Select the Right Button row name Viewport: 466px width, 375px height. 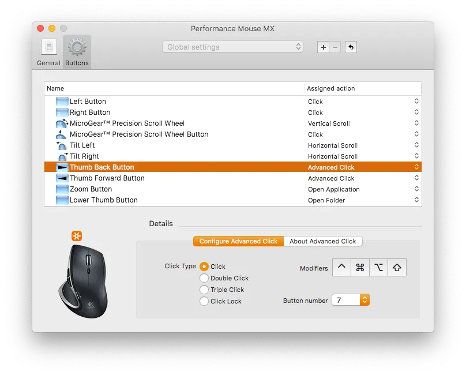click(90, 112)
